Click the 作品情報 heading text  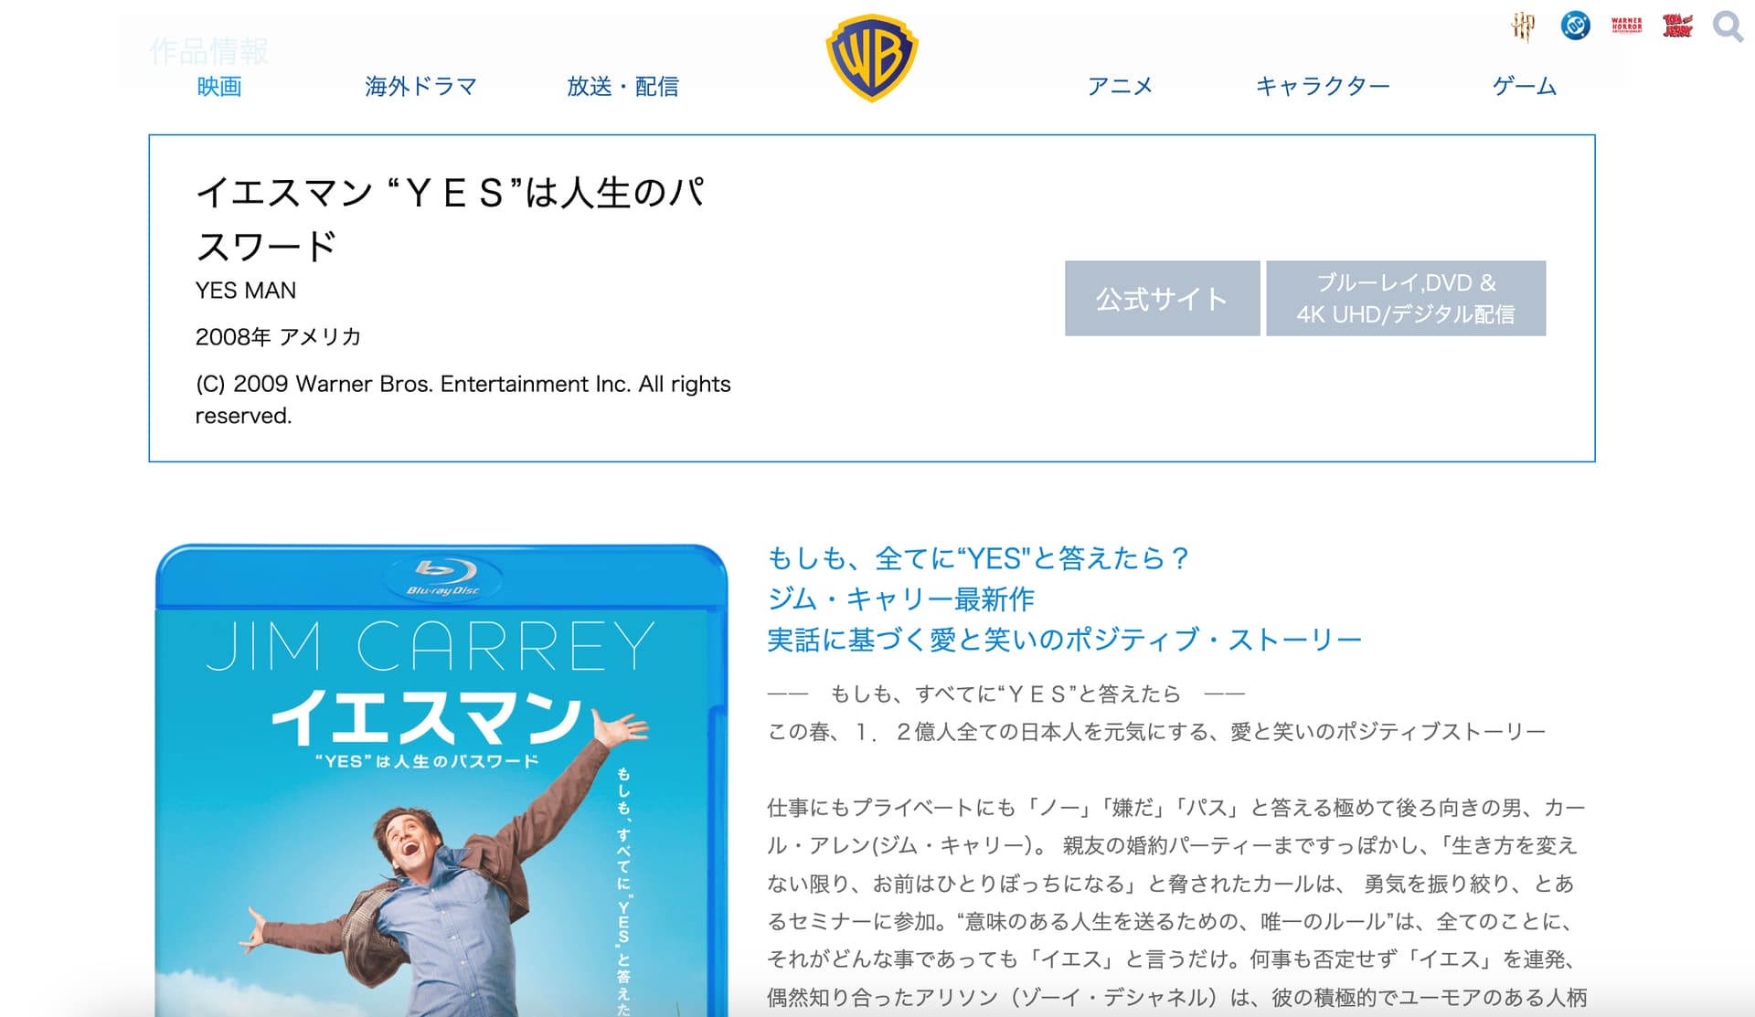209,51
